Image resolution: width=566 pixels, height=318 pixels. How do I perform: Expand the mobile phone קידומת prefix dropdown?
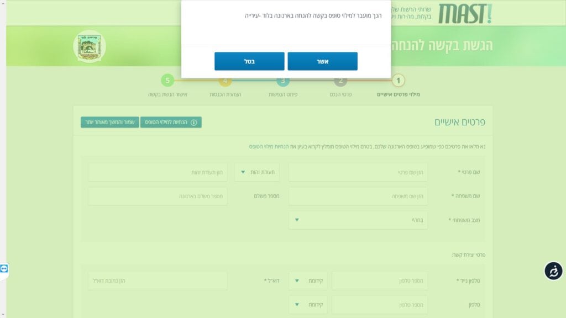[307, 281]
